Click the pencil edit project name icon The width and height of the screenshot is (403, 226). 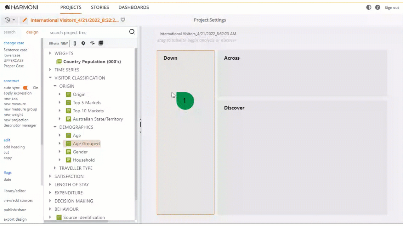[x=25, y=20]
